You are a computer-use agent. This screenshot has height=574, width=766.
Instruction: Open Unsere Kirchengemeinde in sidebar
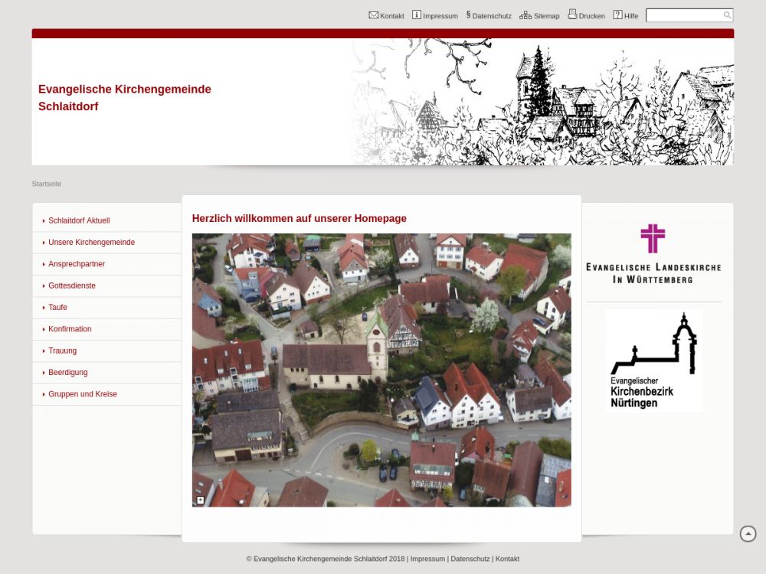pos(91,243)
